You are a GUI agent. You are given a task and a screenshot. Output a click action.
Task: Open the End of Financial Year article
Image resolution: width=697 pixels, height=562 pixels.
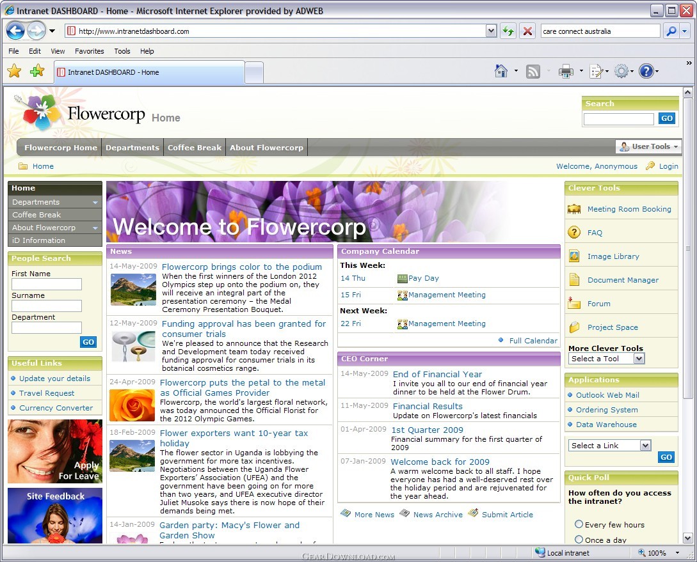(x=437, y=374)
